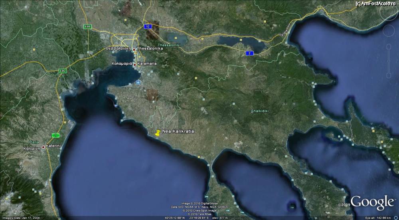The image size is (399, 220).
Task: Click the Chalkidiki region label
Action: (260, 111)
